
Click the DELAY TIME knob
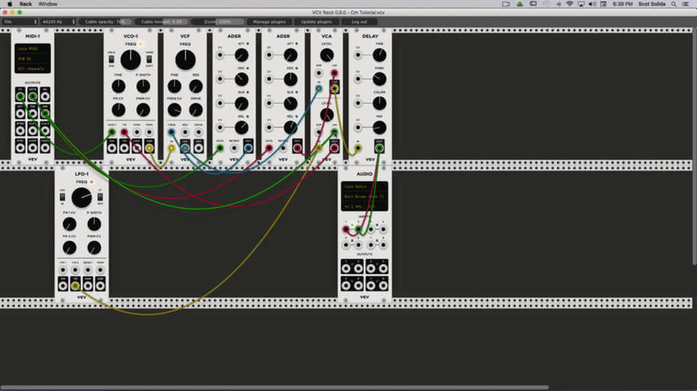point(379,55)
